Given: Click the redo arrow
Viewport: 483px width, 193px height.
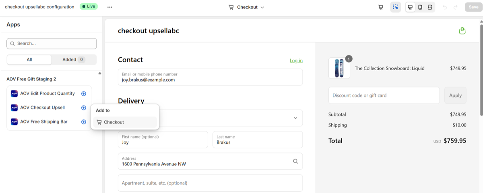Looking at the screenshot, I should tap(456, 7).
